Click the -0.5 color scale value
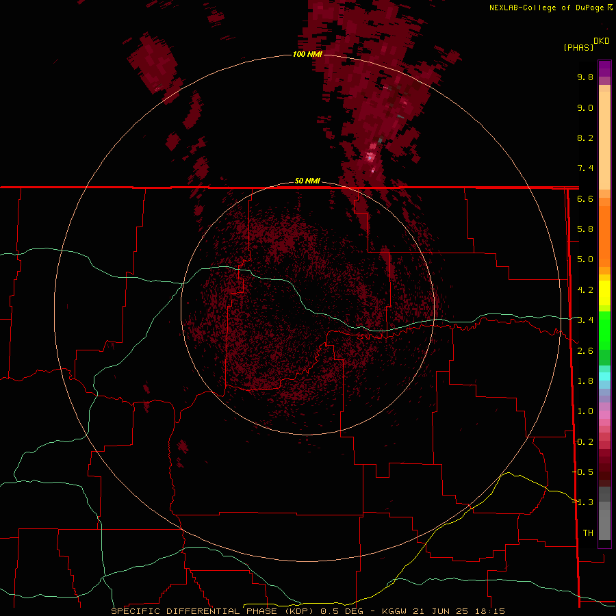The height and width of the screenshot is (616, 616). pyautogui.click(x=582, y=472)
